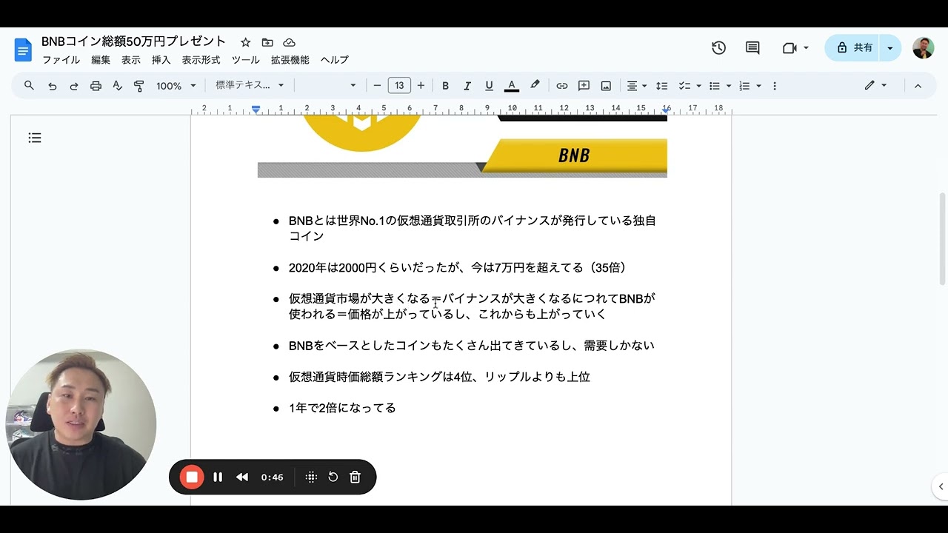Viewport: 948px width, 533px height.
Task: Open the 表示 menu
Action: (x=131, y=60)
